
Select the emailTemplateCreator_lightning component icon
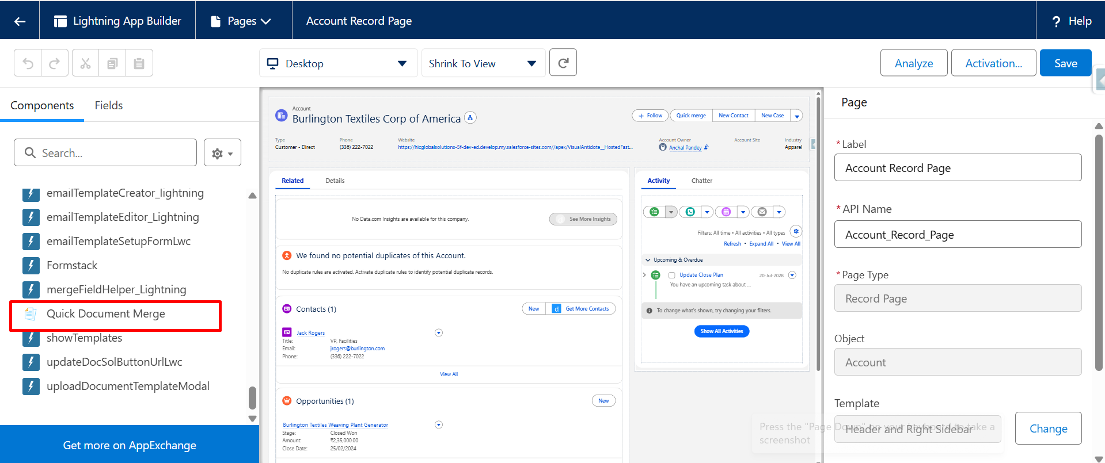tap(31, 193)
